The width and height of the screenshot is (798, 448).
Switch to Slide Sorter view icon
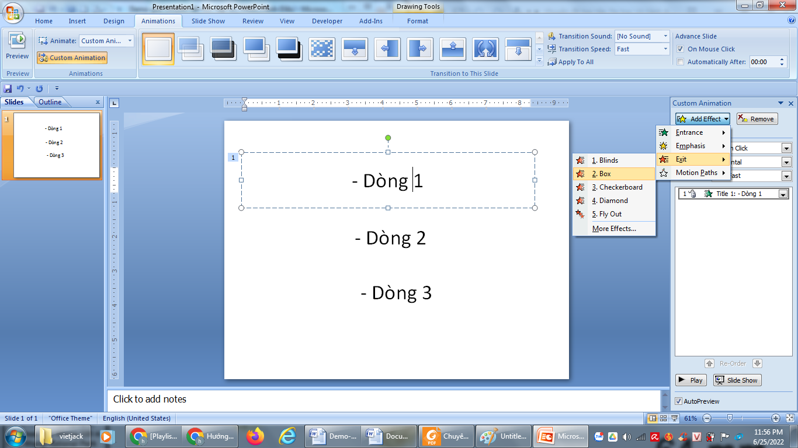click(664, 418)
